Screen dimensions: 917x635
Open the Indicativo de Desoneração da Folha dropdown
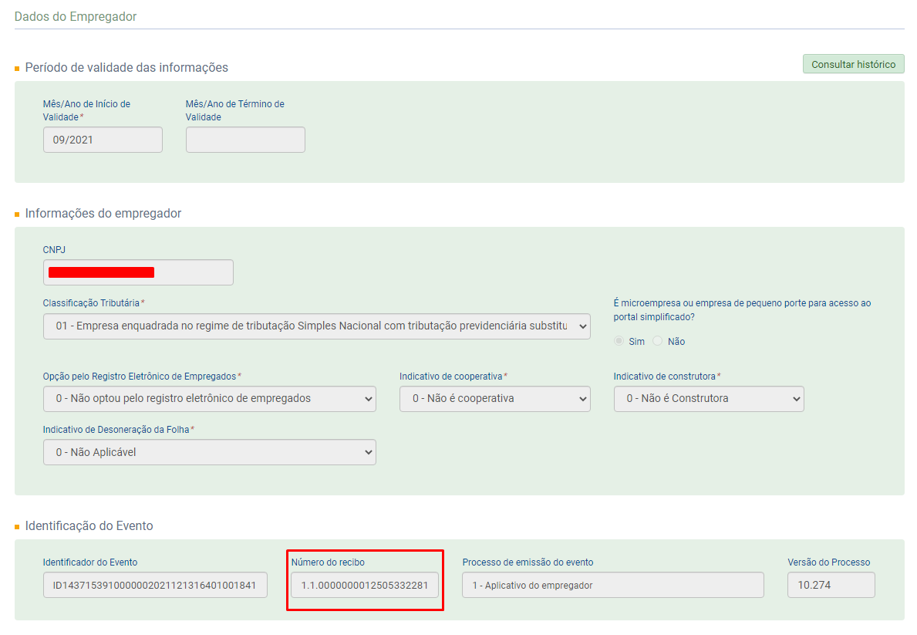[209, 452]
